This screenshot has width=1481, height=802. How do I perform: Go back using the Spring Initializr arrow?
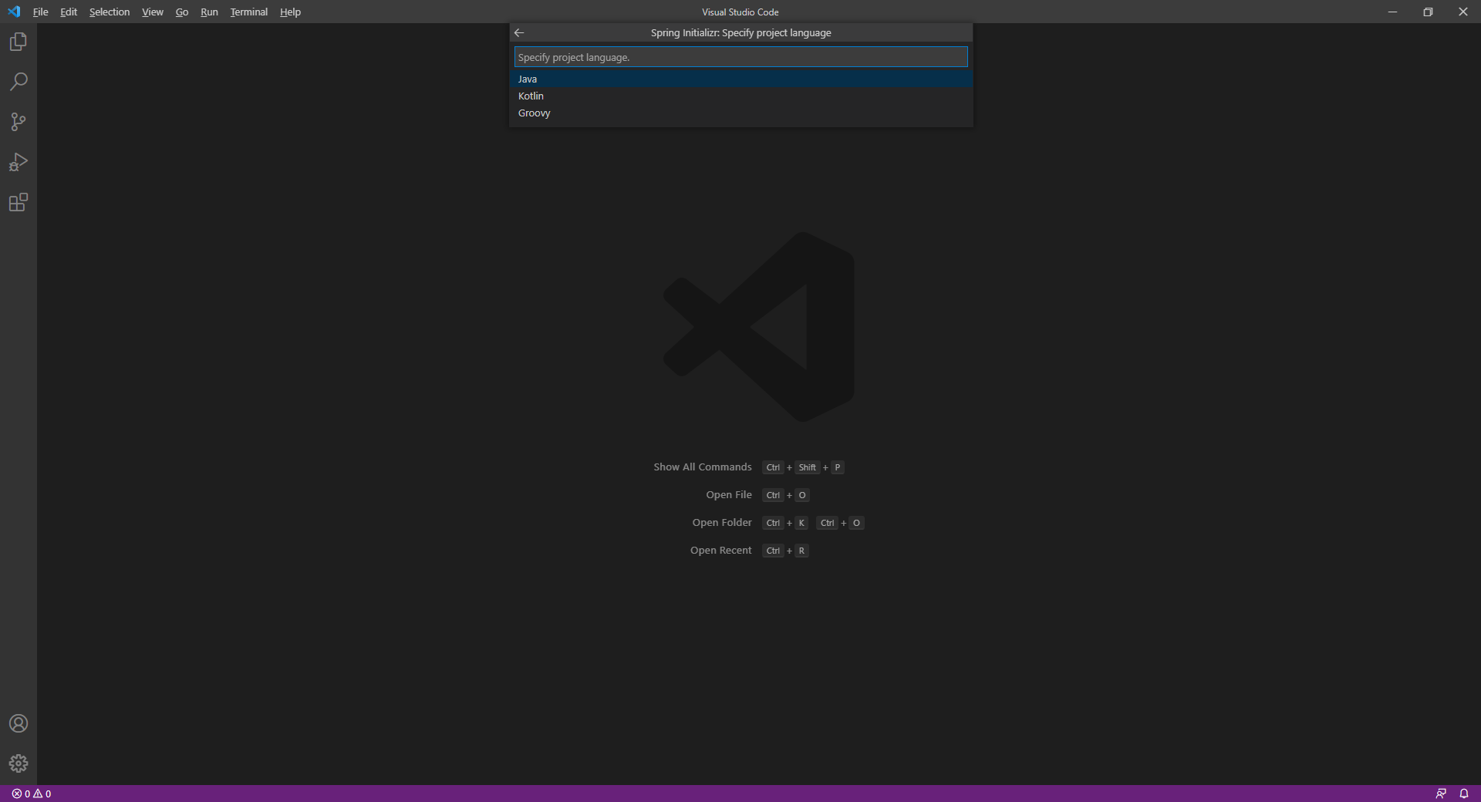tap(519, 32)
